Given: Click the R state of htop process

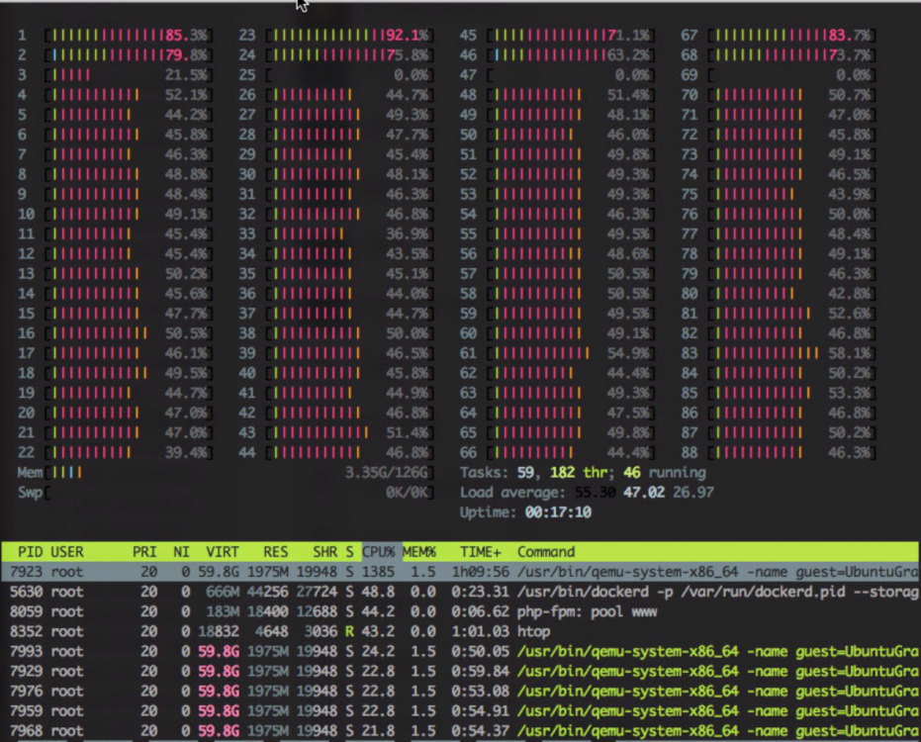Looking at the screenshot, I should coord(349,631).
